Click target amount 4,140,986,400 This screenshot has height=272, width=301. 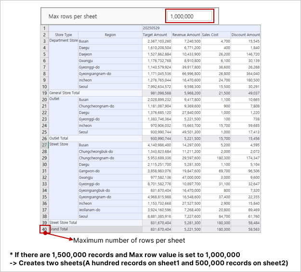[157, 145]
